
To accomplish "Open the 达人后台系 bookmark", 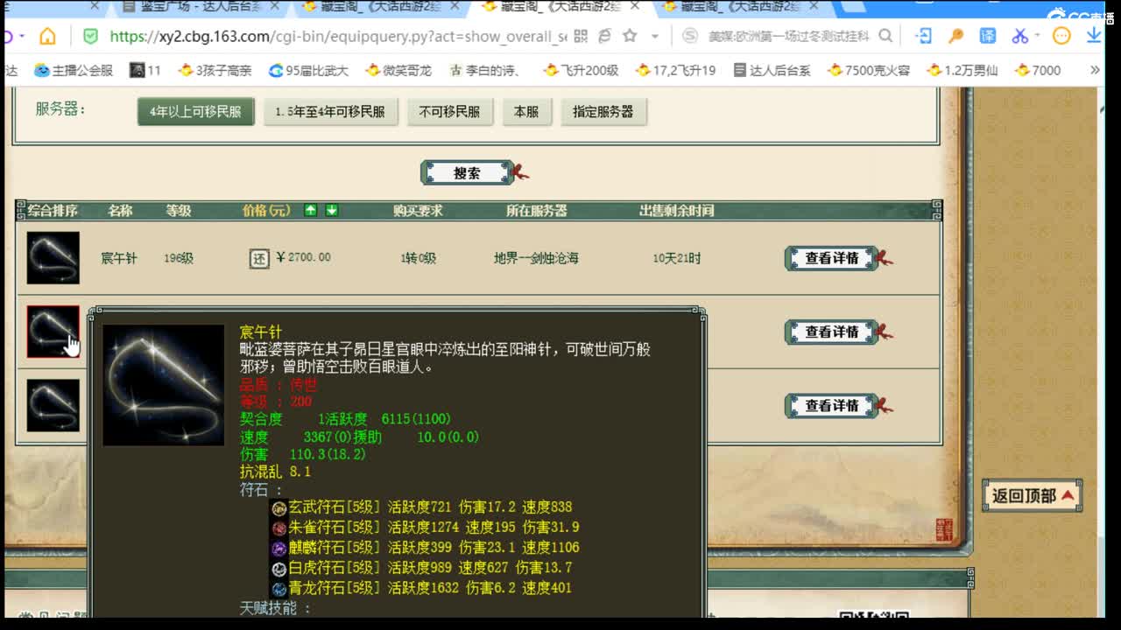I will click(x=772, y=70).
